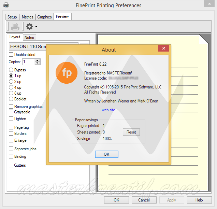This screenshot has width=217, height=209.
Task: Click the Apply button
Action: (172, 200)
